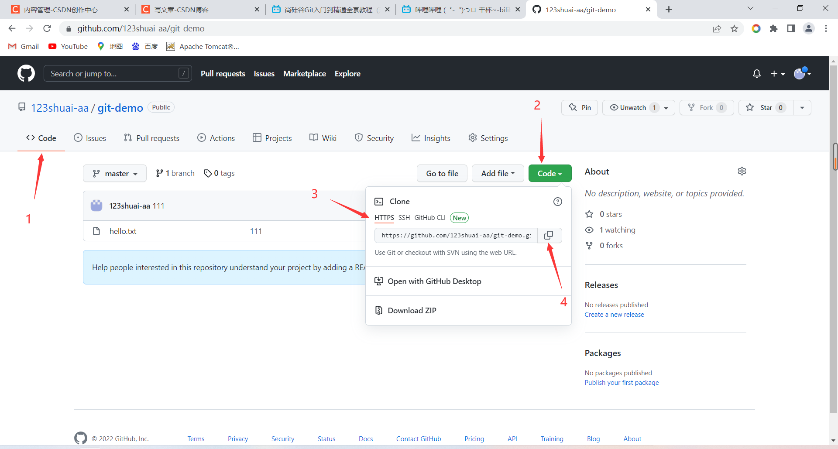Open the hello.txt file link

pyautogui.click(x=123, y=231)
